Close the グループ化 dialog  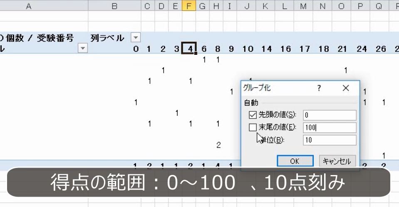point(346,88)
